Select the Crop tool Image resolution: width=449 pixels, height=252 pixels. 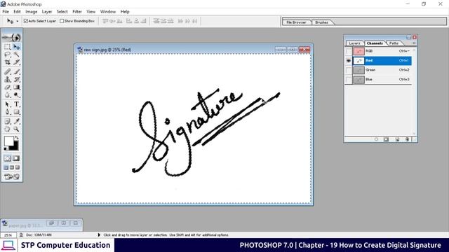[x=8, y=62]
